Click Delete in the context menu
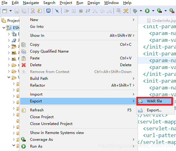 click(x=79, y=65)
